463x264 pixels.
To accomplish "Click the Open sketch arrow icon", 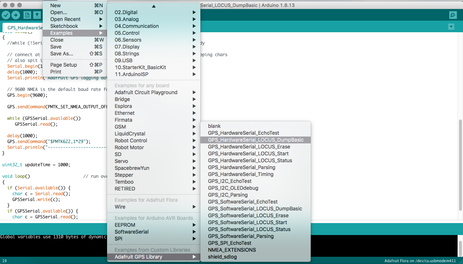I will [37, 15].
